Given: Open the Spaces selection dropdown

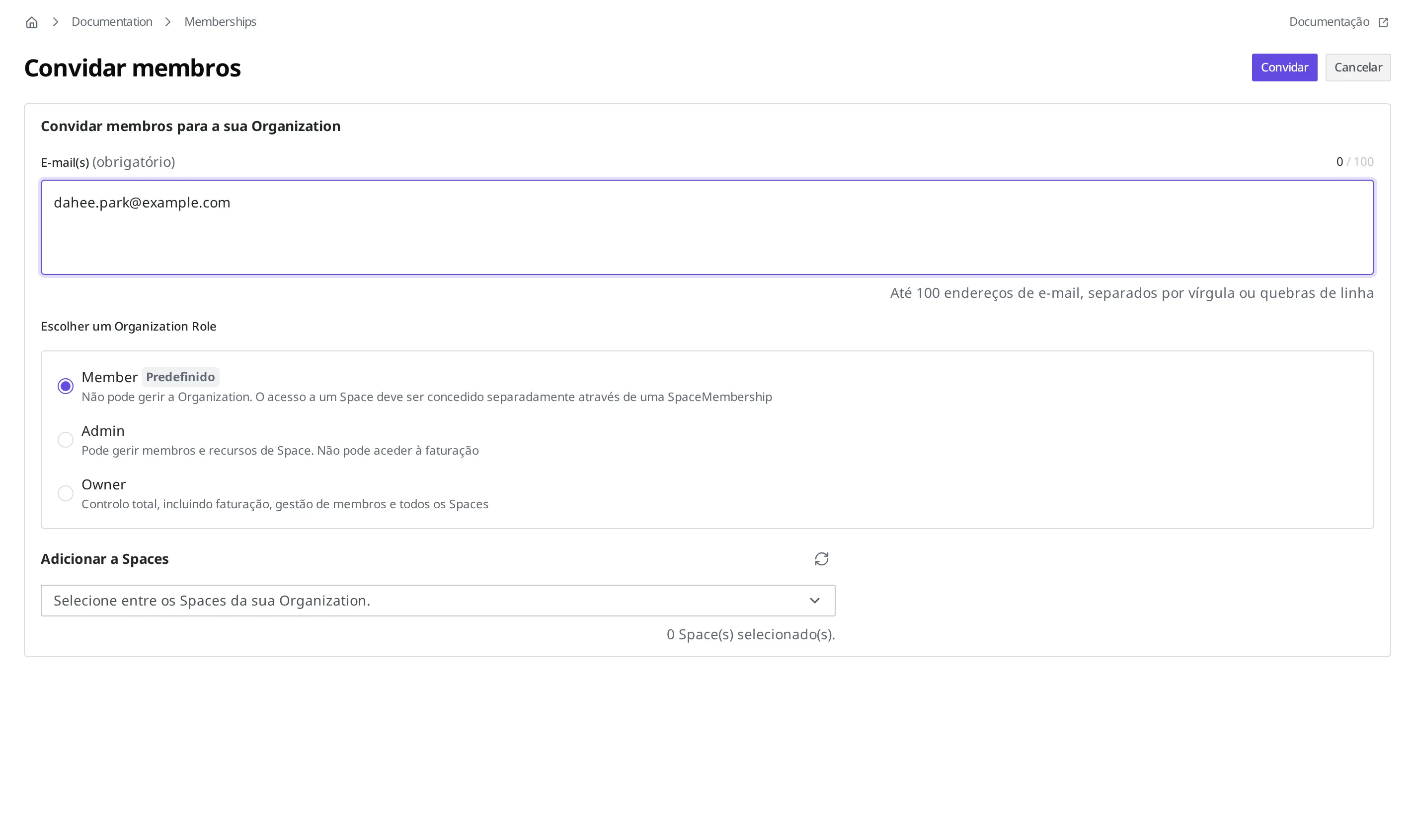Looking at the screenshot, I should [x=438, y=601].
